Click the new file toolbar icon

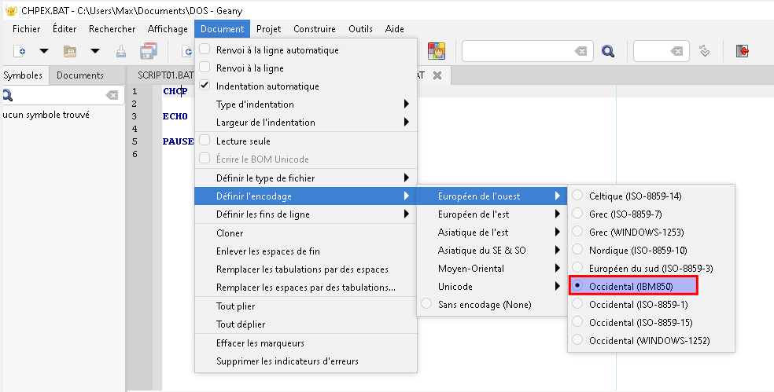[x=20, y=52]
